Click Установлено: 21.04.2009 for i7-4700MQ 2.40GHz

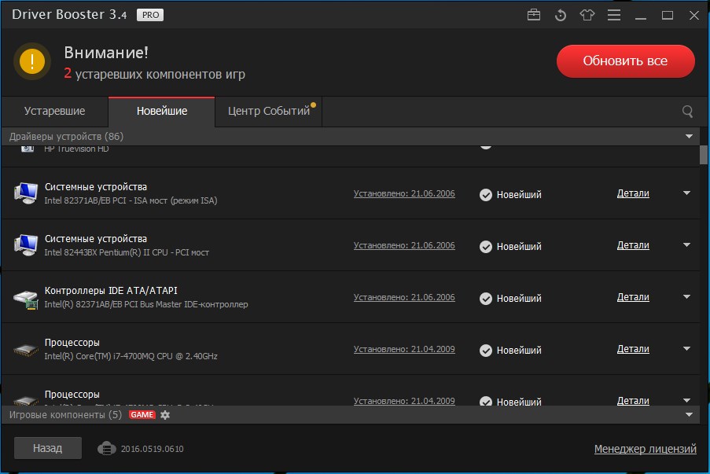click(x=404, y=350)
